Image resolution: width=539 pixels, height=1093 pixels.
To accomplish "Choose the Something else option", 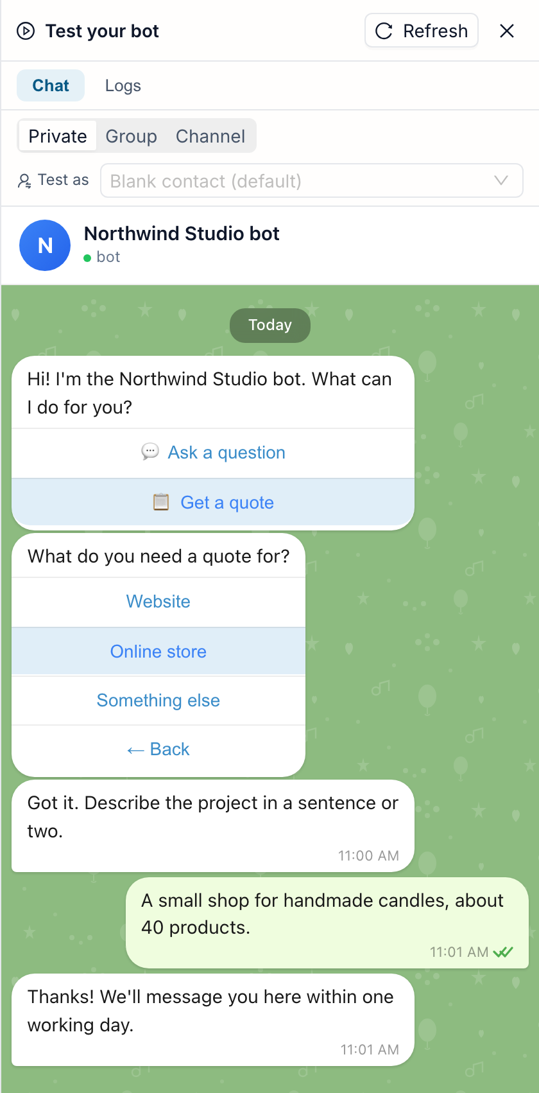I will point(158,701).
